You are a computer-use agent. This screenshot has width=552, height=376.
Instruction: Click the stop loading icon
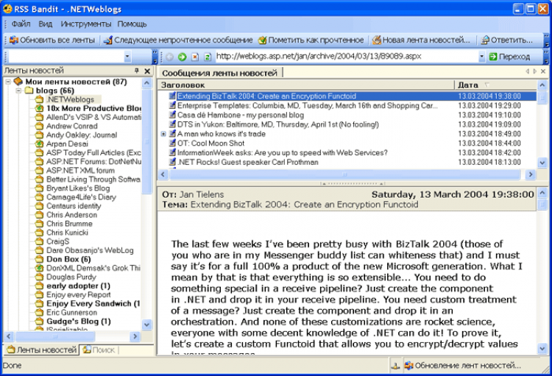coord(195,57)
